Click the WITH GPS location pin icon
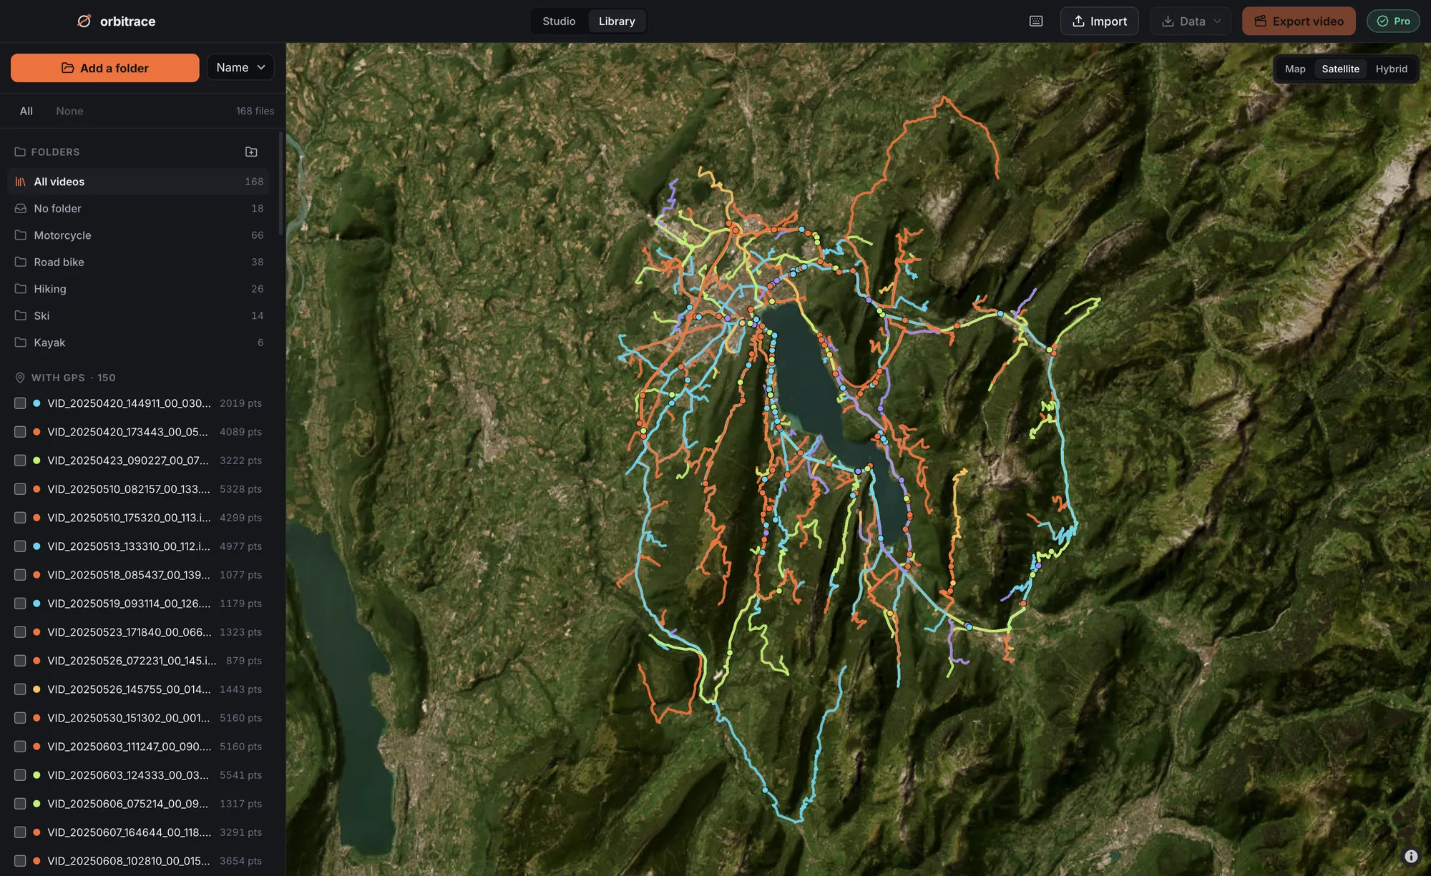This screenshot has height=876, width=1431. 20,378
